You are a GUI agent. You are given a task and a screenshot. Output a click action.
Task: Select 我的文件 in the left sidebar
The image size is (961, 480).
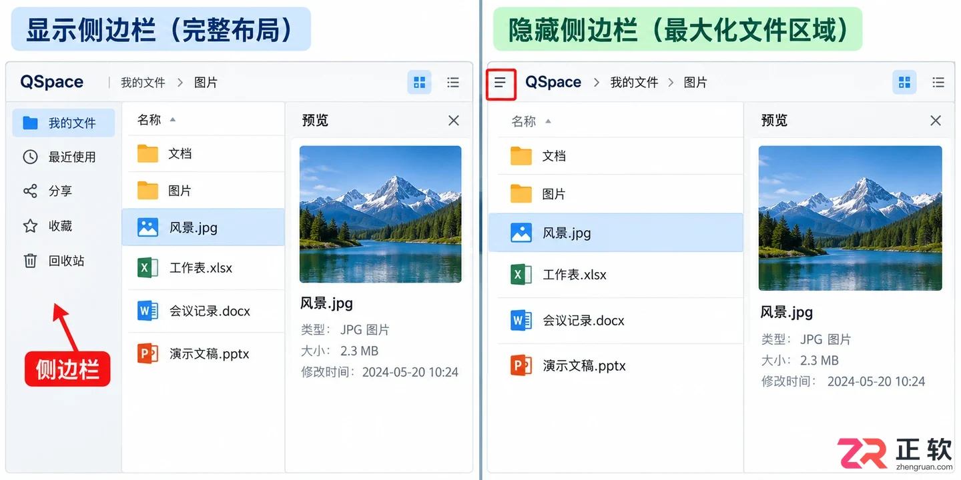pyautogui.click(x=63, y=123)
